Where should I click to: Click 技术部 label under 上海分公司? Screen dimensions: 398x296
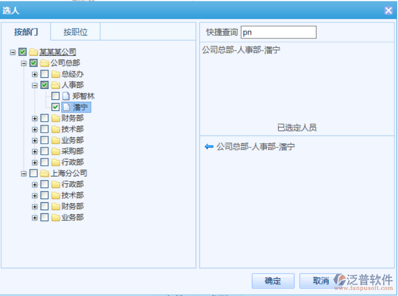[73, 196]
